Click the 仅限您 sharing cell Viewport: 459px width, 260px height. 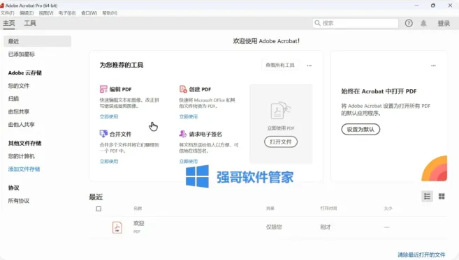pyautogui.click(x=274, y=227)
